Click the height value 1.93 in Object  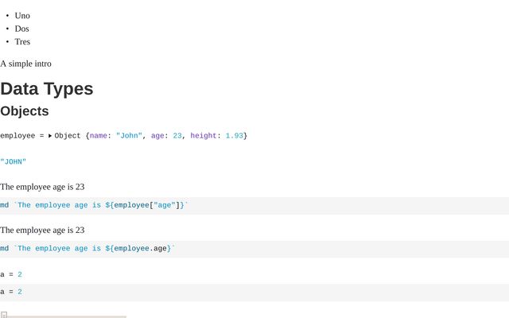(234, 136)
